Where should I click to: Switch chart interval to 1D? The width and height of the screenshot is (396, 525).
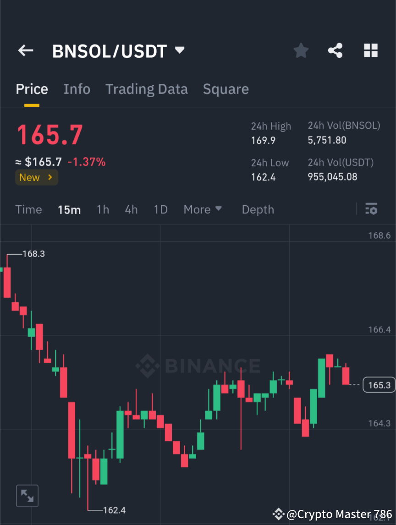click(160, 209)
